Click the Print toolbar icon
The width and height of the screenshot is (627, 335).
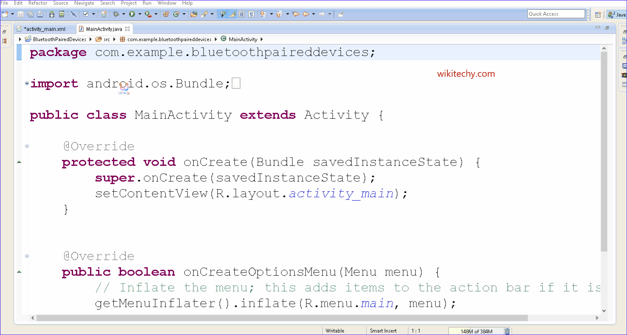click(x=40, y=14)
